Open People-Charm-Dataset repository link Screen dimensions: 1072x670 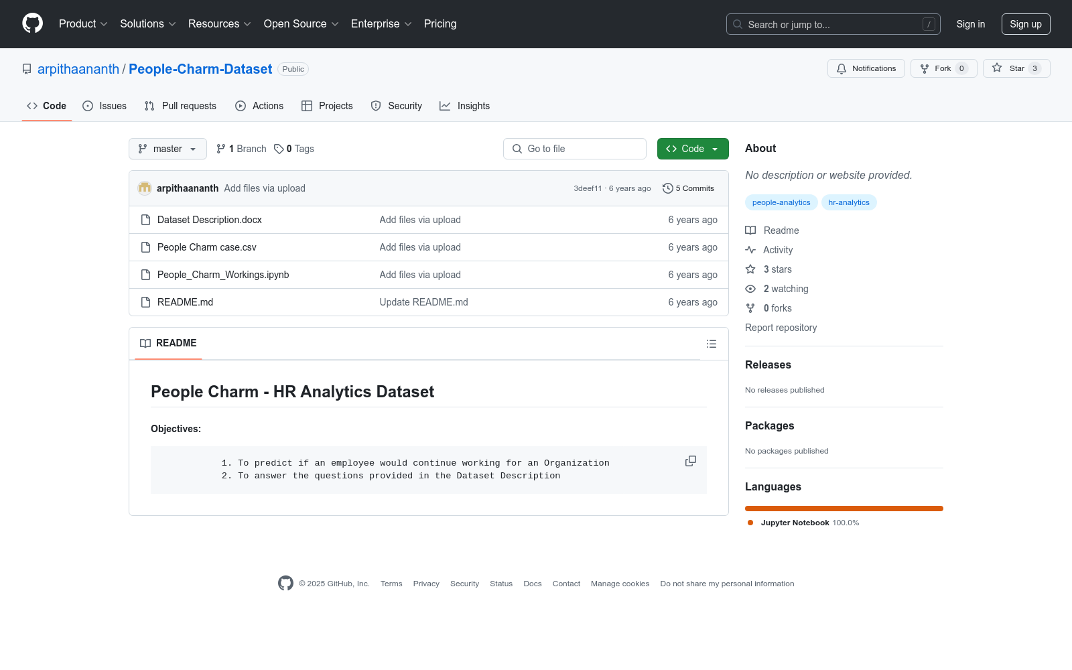click(x=200, y=69)
